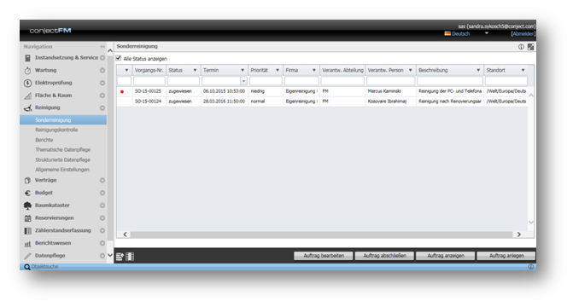573x307 pixels.
Task: Click Auftrag abschließen button
Action: point(384,256)
